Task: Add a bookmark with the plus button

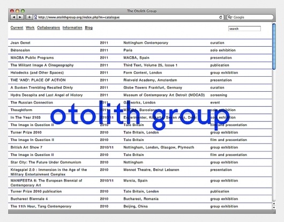Action: (29, 17)
